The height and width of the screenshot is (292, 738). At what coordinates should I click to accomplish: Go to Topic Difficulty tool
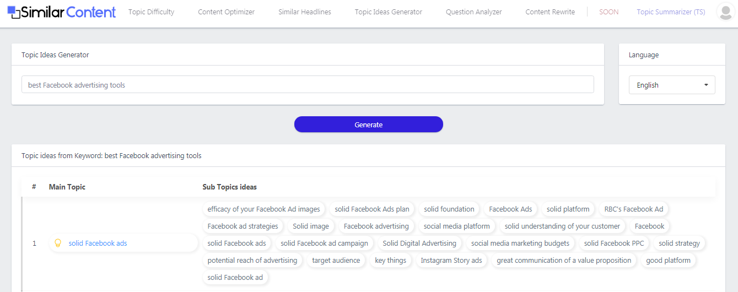151,12
